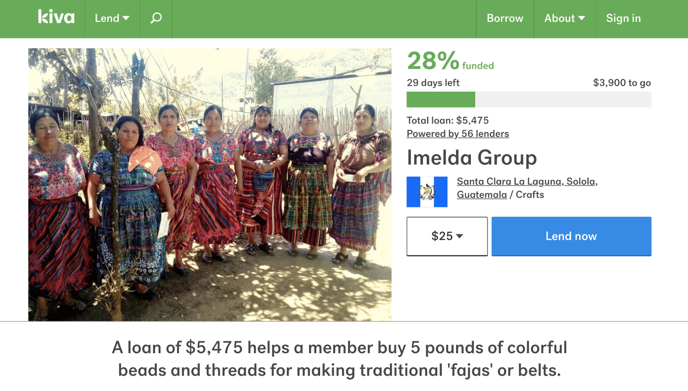Click the 29 days left label
688x391 pixels.
point(433,82)
